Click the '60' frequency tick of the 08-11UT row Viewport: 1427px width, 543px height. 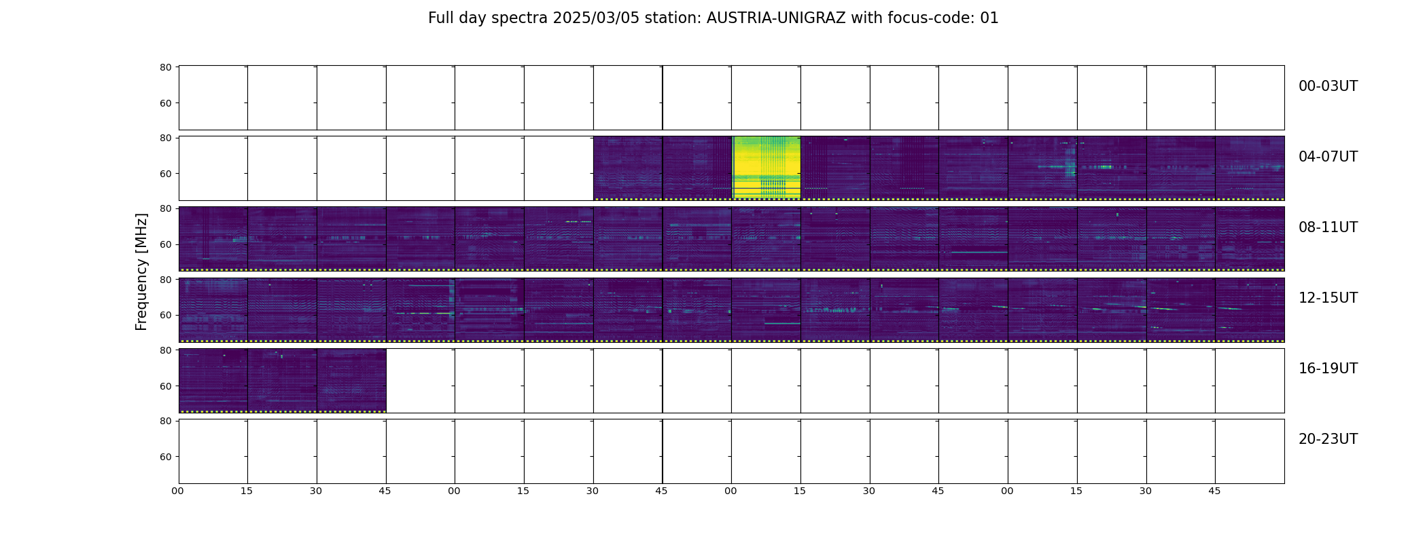click(165, 244)
